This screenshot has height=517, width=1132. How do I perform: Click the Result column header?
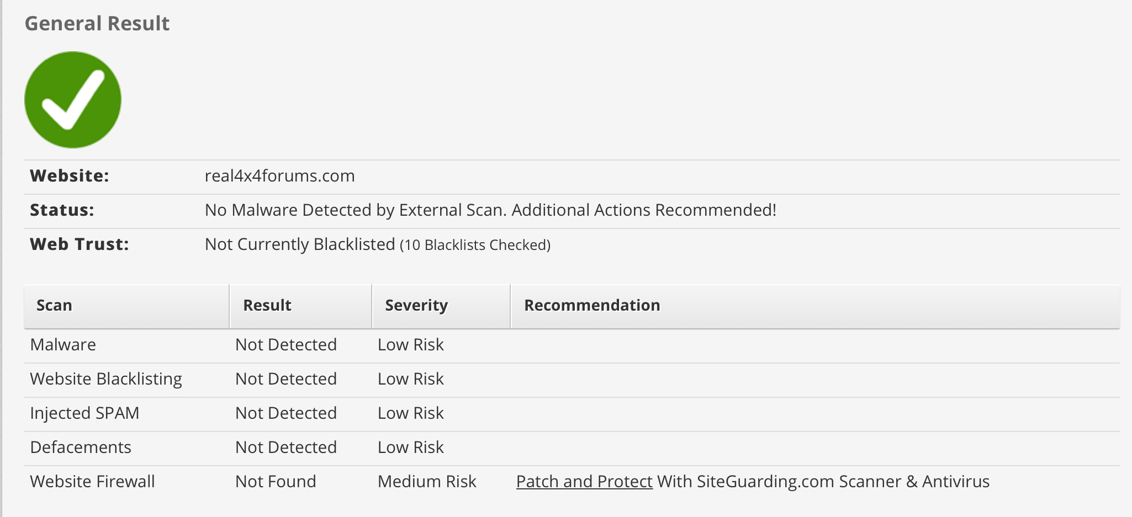tap(300, 306)
